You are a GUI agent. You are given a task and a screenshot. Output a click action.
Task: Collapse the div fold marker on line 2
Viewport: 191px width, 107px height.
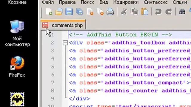click(65, 43)
